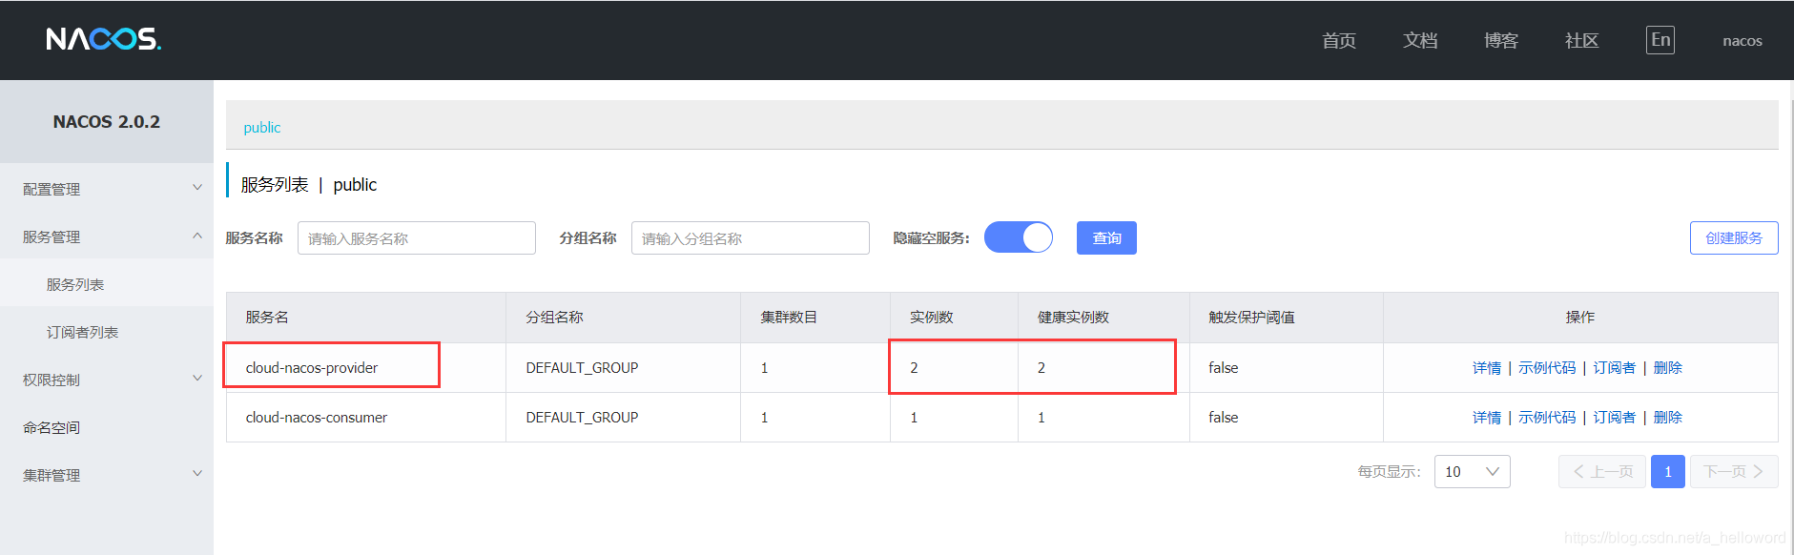Focus the 分组名称 input field
Image resolution: width=1794 pixels, height=555 pixels.
751,238
